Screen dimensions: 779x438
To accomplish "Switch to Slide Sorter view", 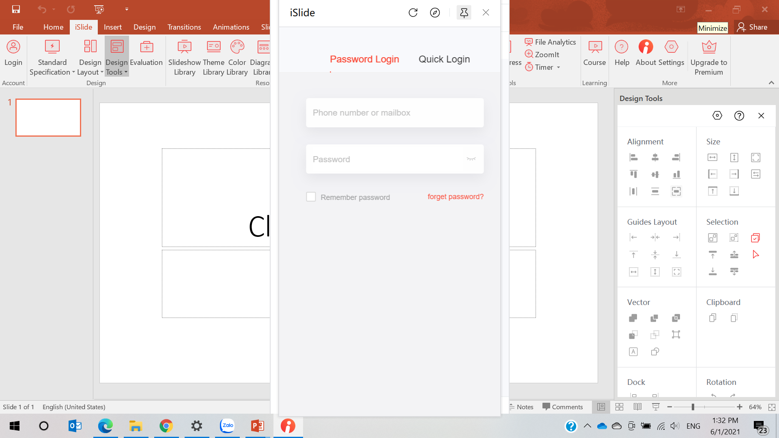I will point(619,407).
